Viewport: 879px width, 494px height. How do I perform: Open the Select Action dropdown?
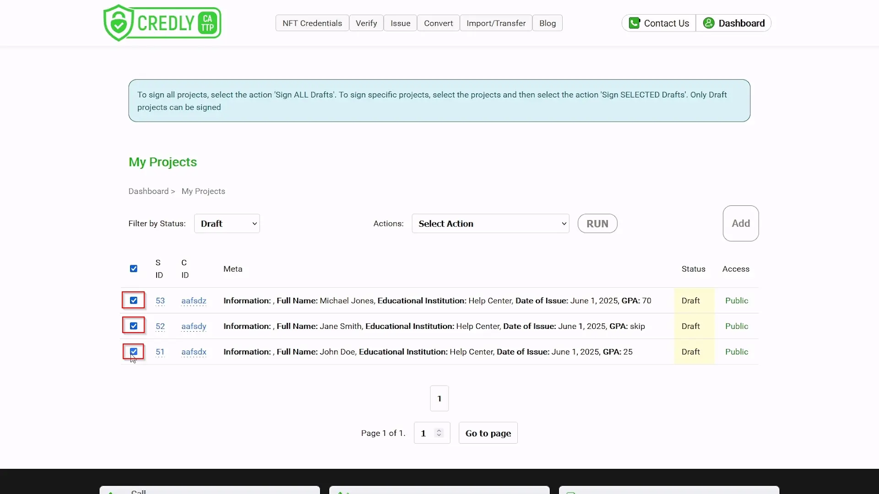[490, 224]
